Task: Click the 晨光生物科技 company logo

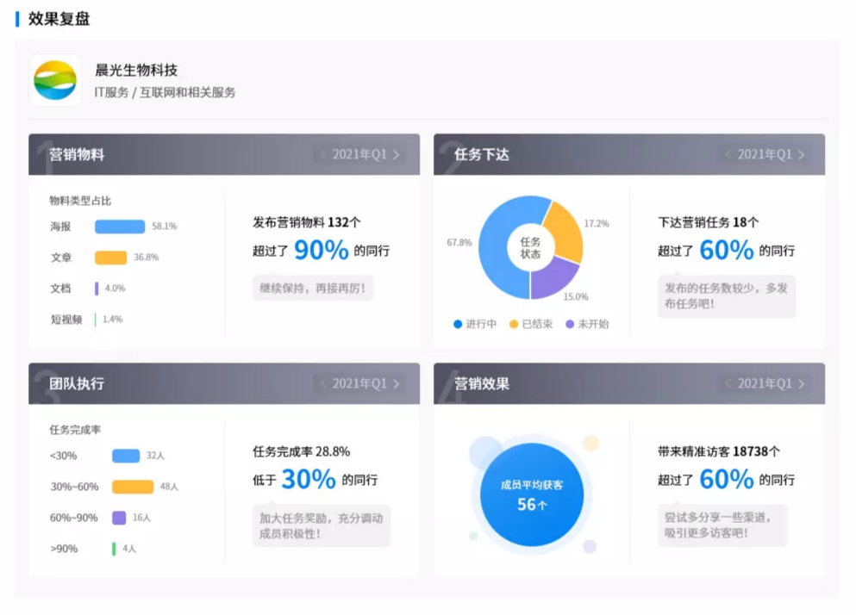Action: (x=55, y=80)
